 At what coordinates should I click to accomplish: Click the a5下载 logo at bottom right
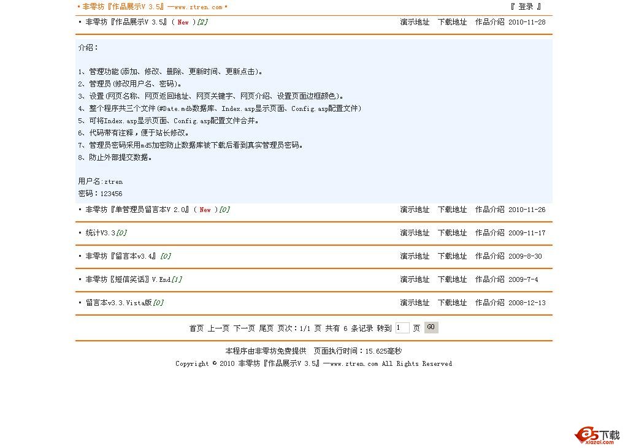pos(597,435)
